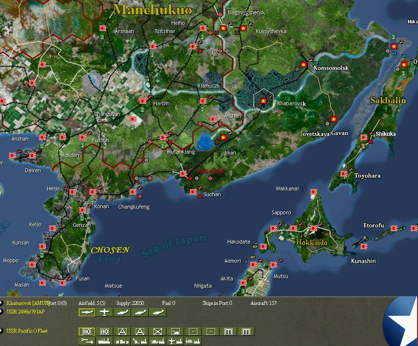Click the Hokkaido island label
418x346 pixels.
(x=312, y=243)
